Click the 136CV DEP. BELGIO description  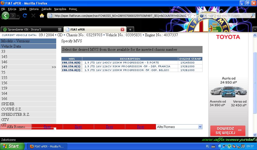pos(127,70)
